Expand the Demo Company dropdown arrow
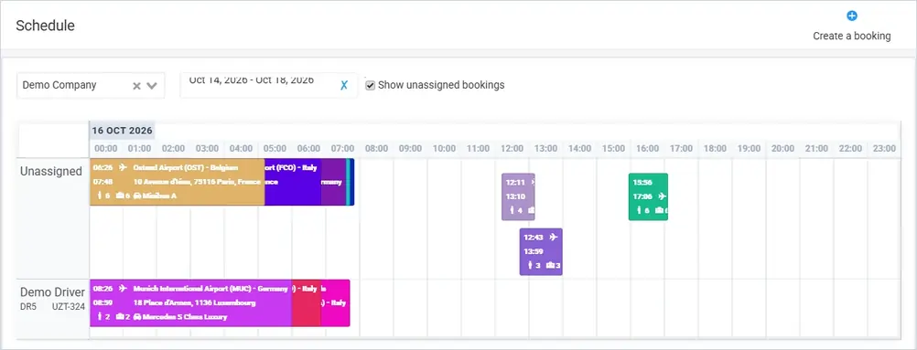The height and width of the screenshot is (350, 917). click(152, 86)
